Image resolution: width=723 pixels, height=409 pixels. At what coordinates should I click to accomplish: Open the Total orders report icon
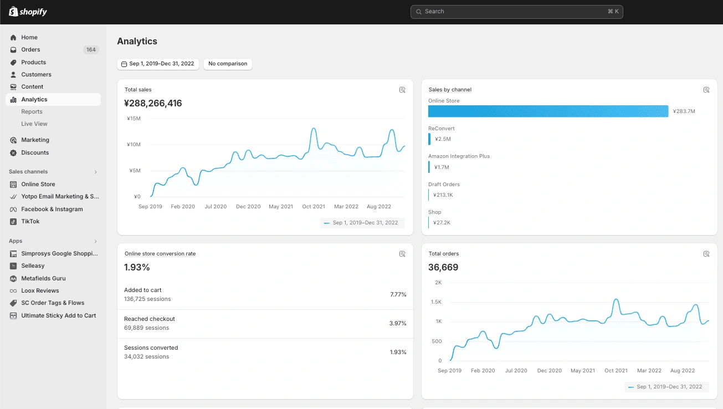click(x=706, y=254)
